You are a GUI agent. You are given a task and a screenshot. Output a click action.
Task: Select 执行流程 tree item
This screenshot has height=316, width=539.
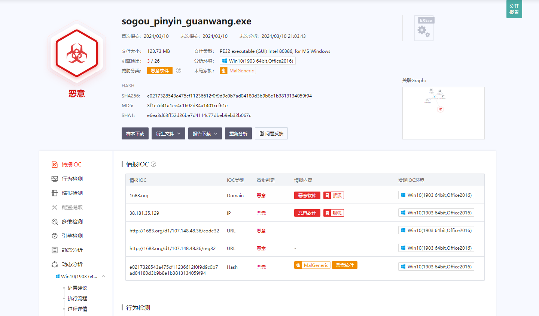click(x=77, y=298)
